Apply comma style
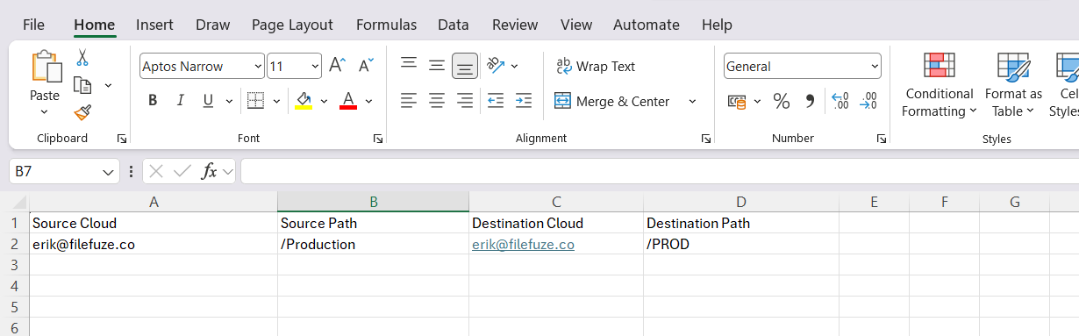The image size is (1079, 336). 810,102
